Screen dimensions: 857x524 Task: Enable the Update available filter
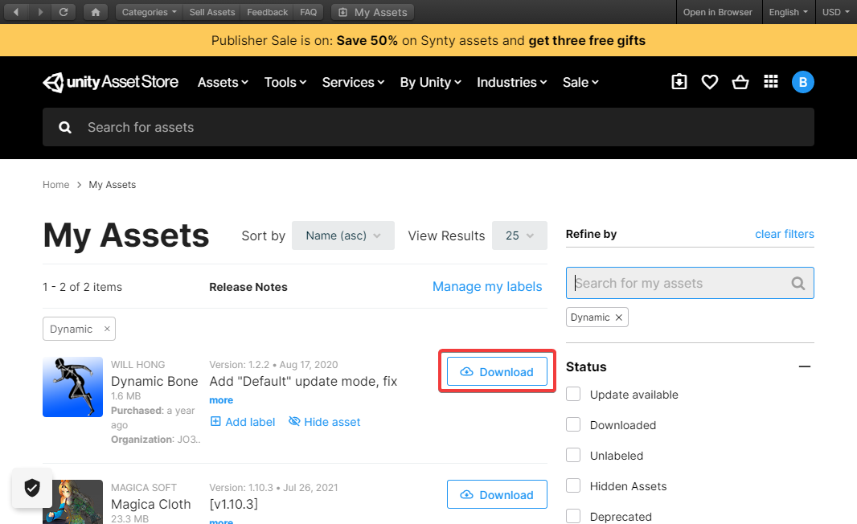[x=573, y=395]
